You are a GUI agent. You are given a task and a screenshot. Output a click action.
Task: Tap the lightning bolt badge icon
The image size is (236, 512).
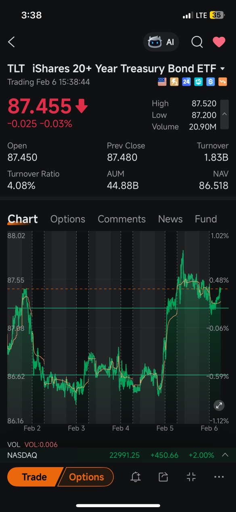pos(174,82)
